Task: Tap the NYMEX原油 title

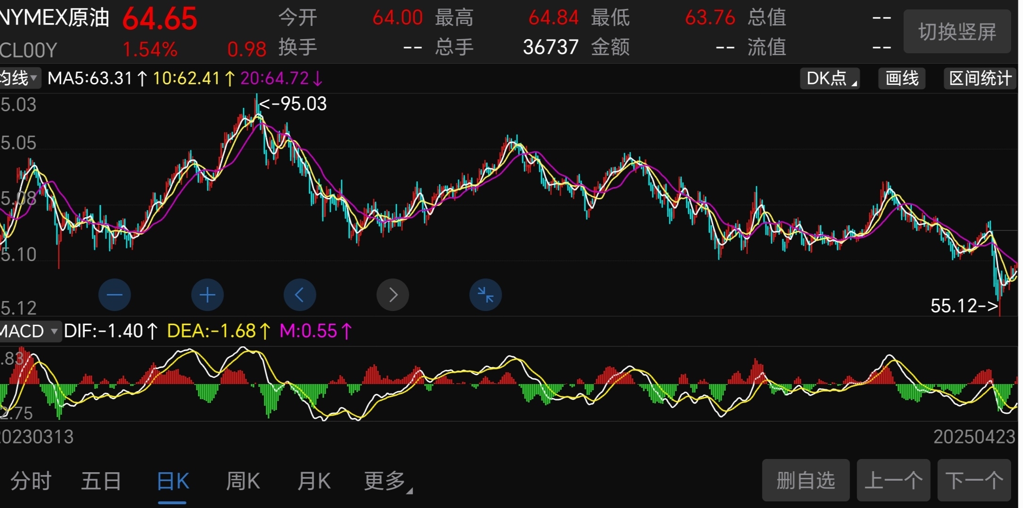Action: click(x=55, y=17)
